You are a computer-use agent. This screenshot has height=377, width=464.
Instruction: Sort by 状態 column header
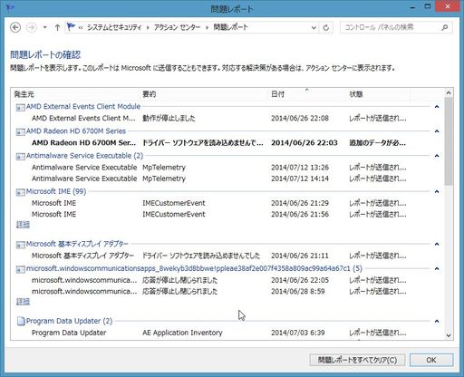tap(378, 94)
